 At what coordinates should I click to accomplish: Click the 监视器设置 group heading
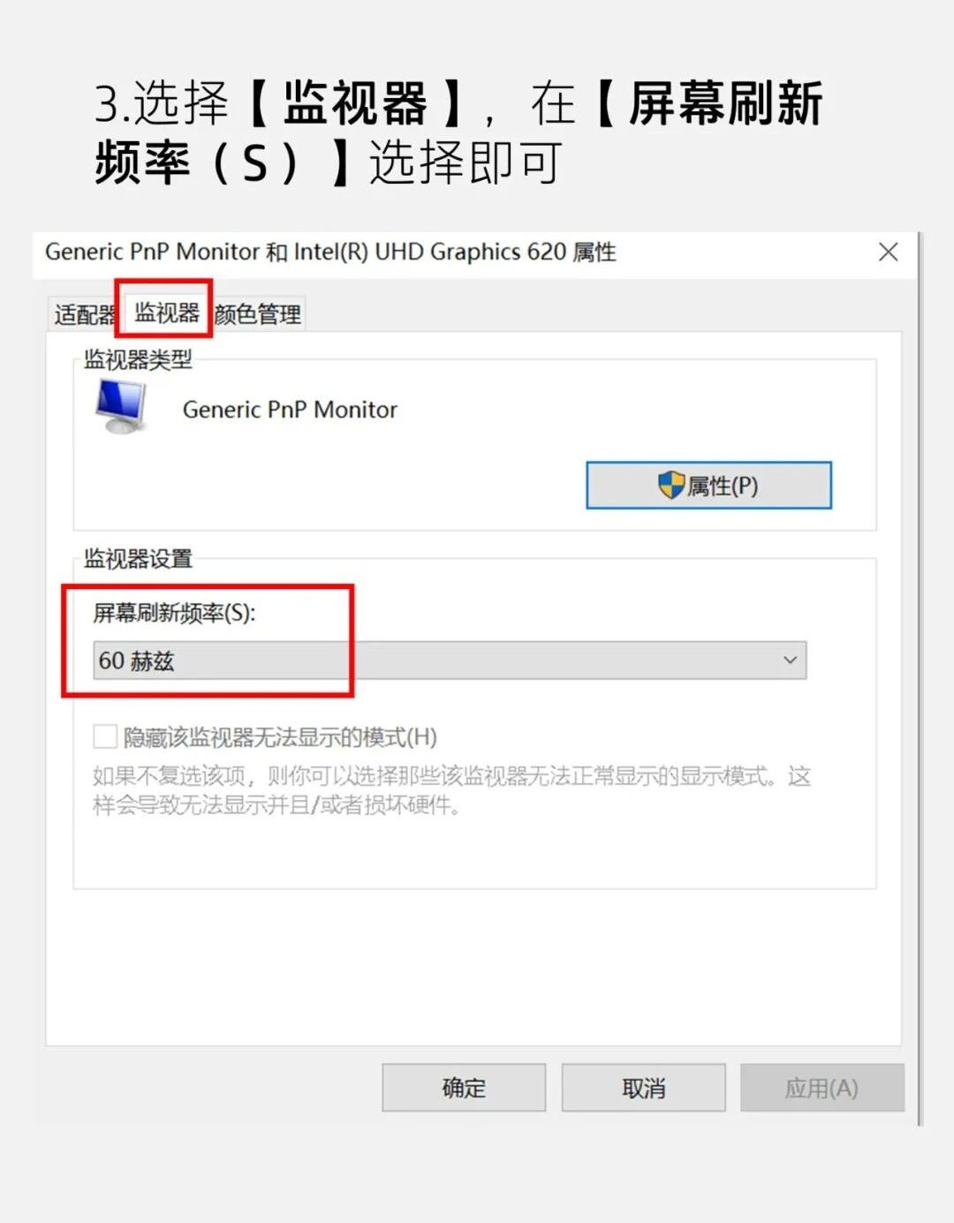138,559
